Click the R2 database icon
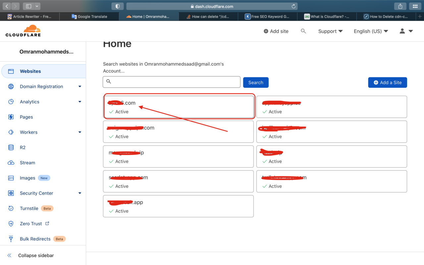Image resolution: width=424 pixels, height=265 pixels. [11, 147]
